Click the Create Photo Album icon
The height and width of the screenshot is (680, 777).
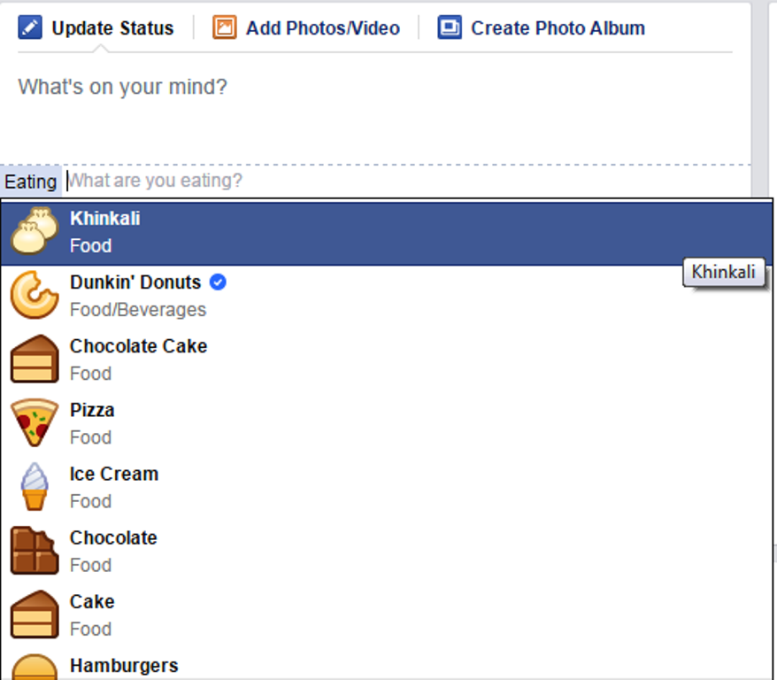click(x=450, y=27)
